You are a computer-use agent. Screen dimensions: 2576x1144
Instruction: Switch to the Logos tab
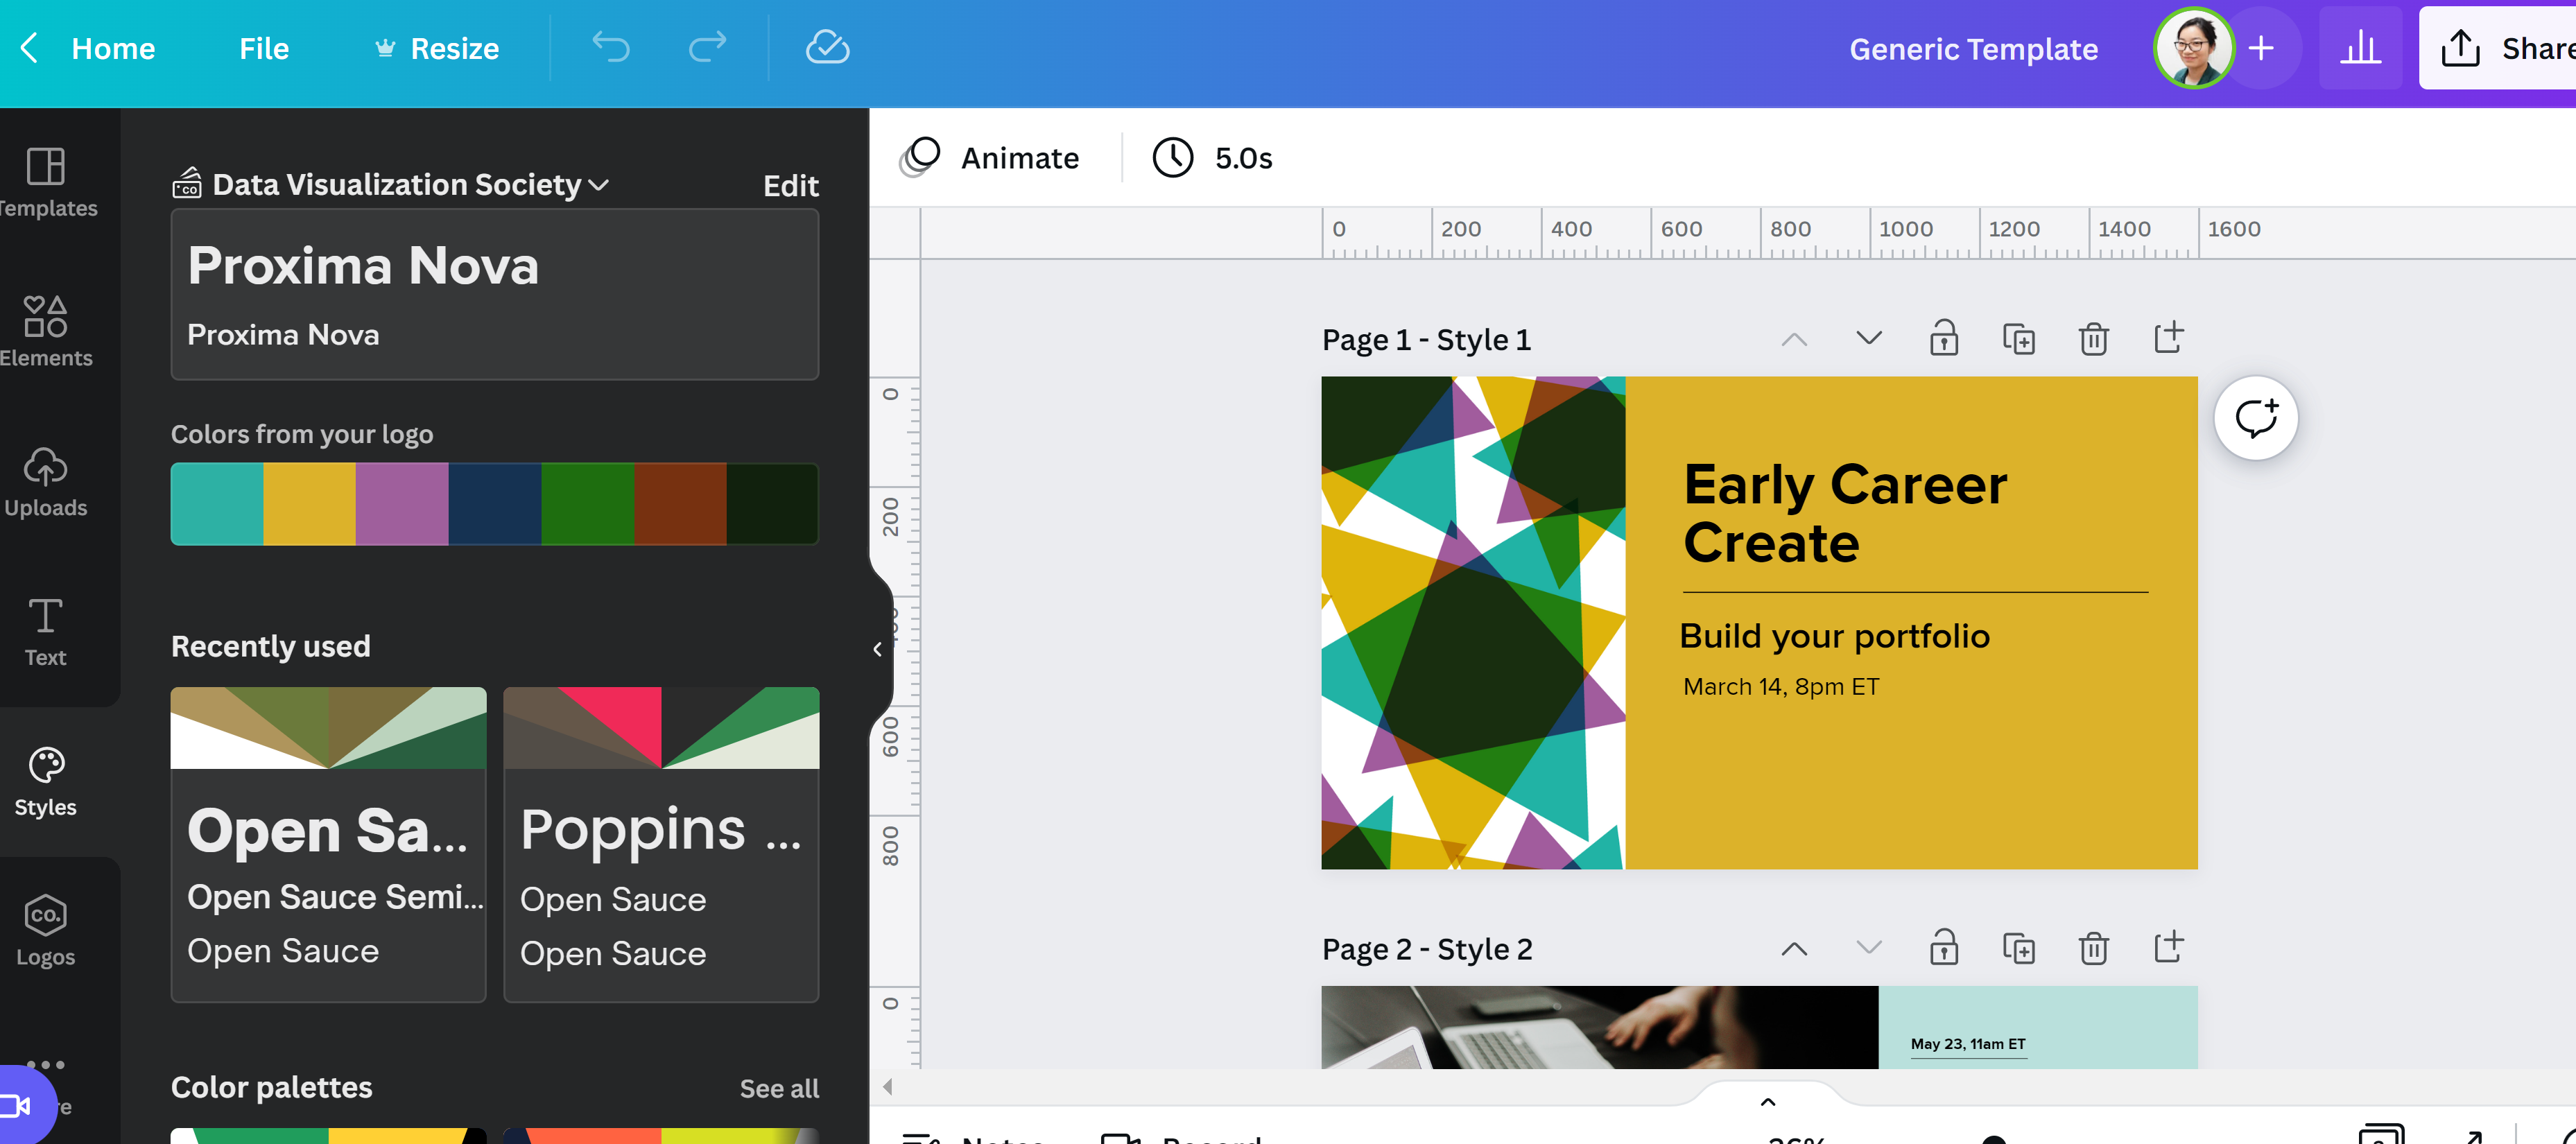tap(46, 931)
